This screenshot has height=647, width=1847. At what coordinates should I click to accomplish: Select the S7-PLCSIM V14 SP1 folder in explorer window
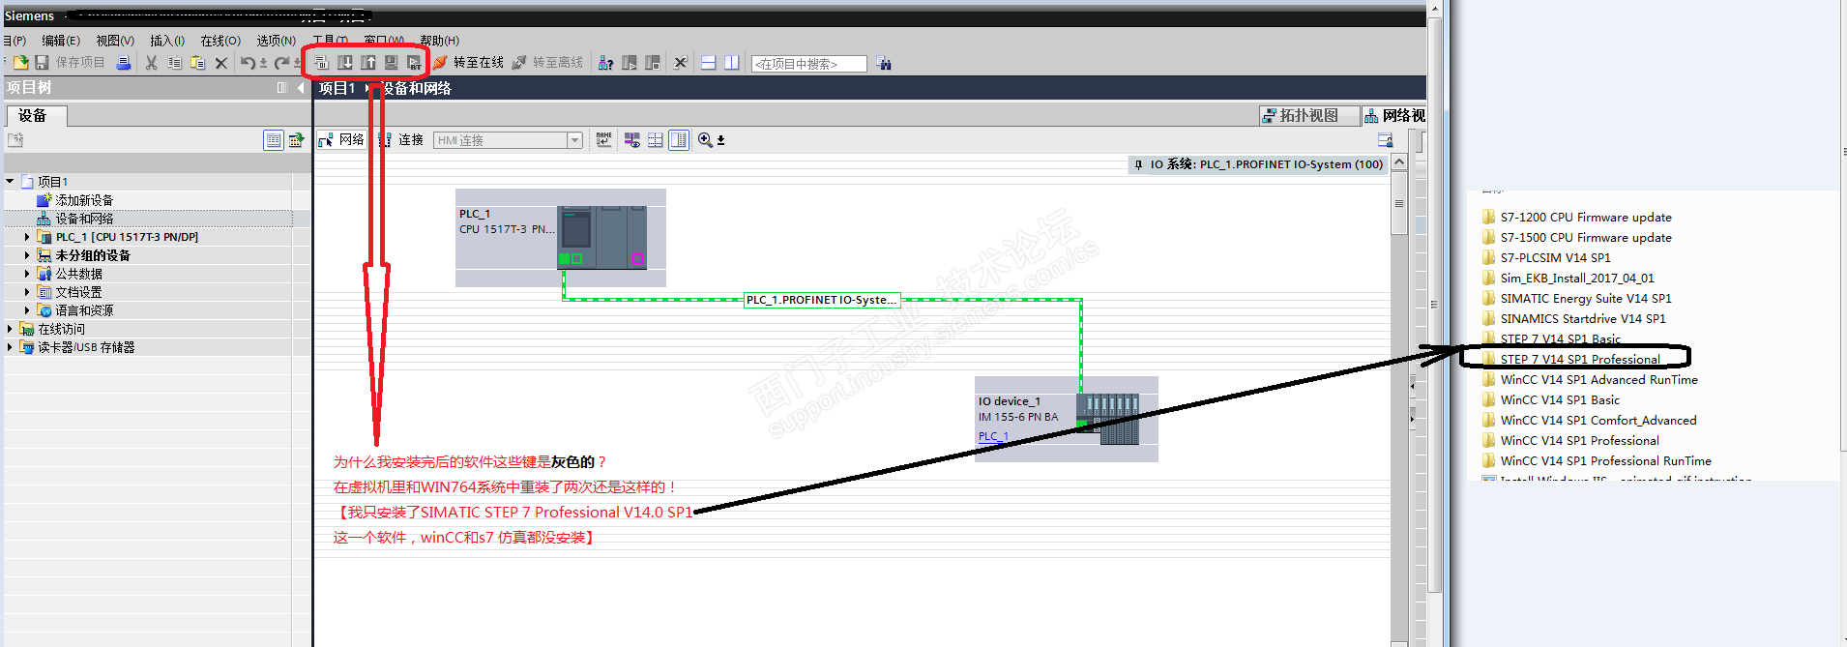tap(1555, 257)
